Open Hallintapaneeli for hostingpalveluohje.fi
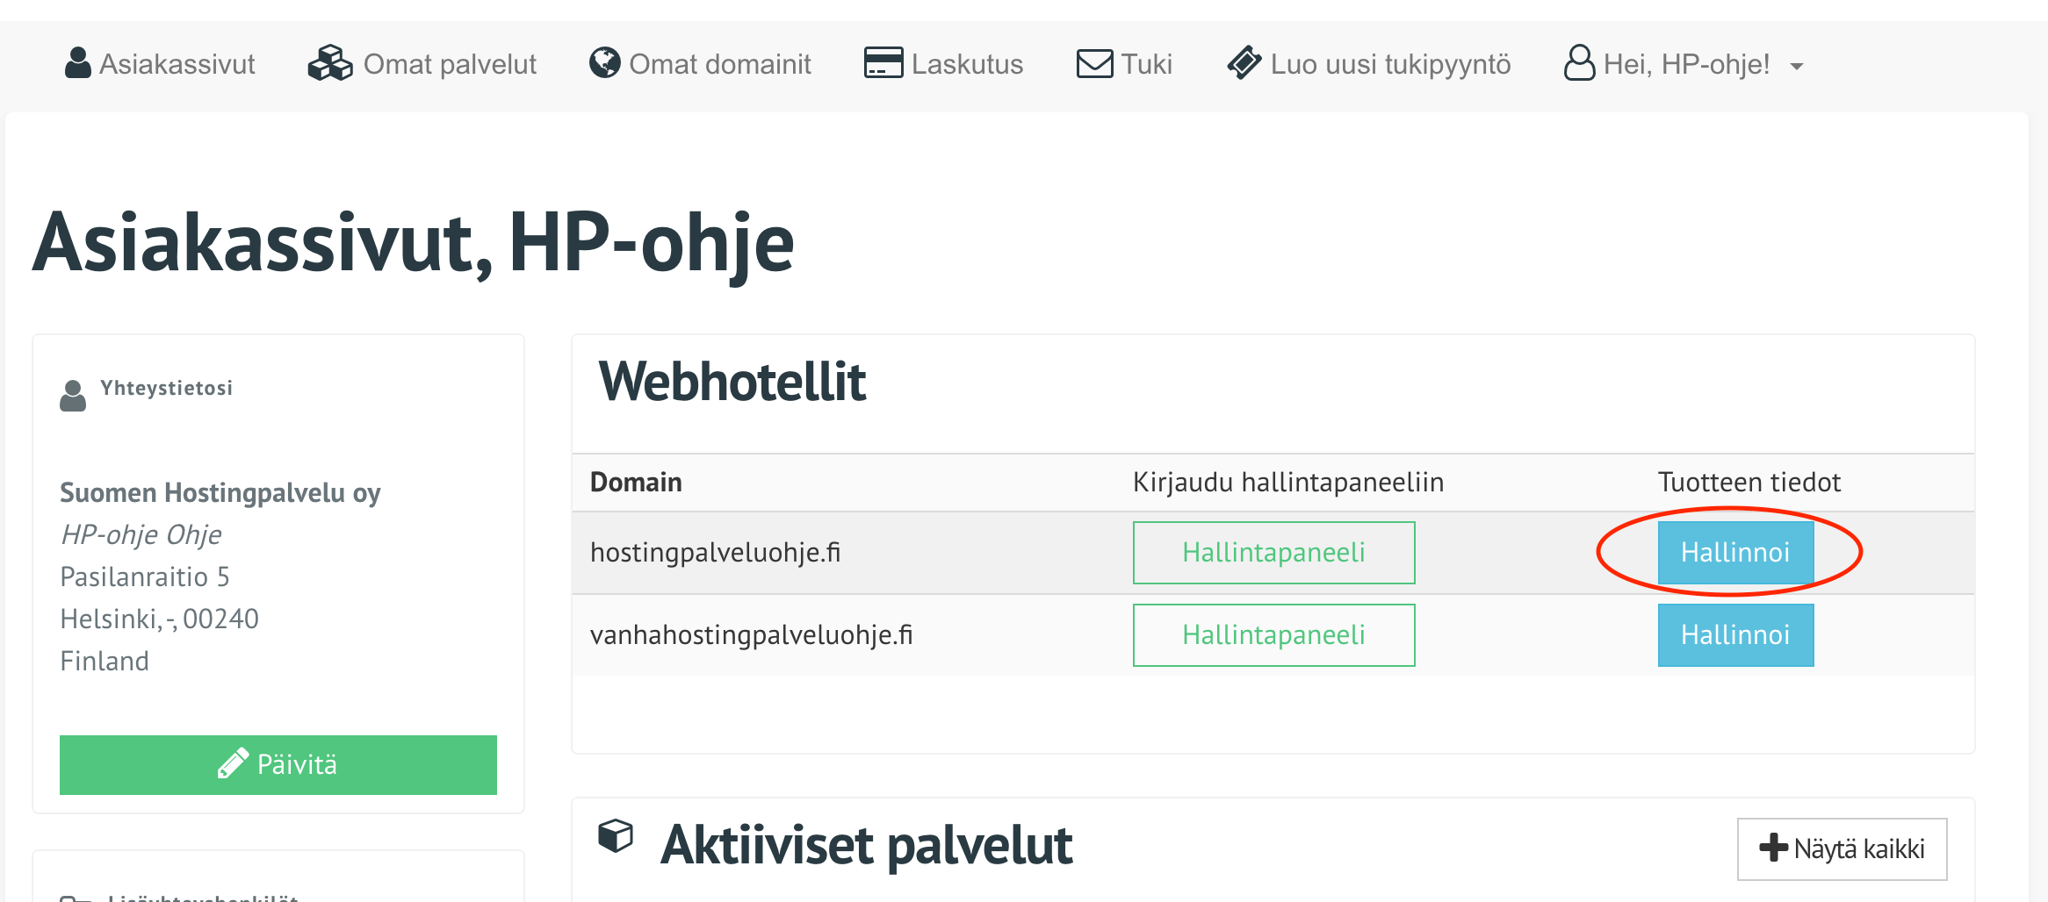2048x902 pixels. pos(1273,553)
